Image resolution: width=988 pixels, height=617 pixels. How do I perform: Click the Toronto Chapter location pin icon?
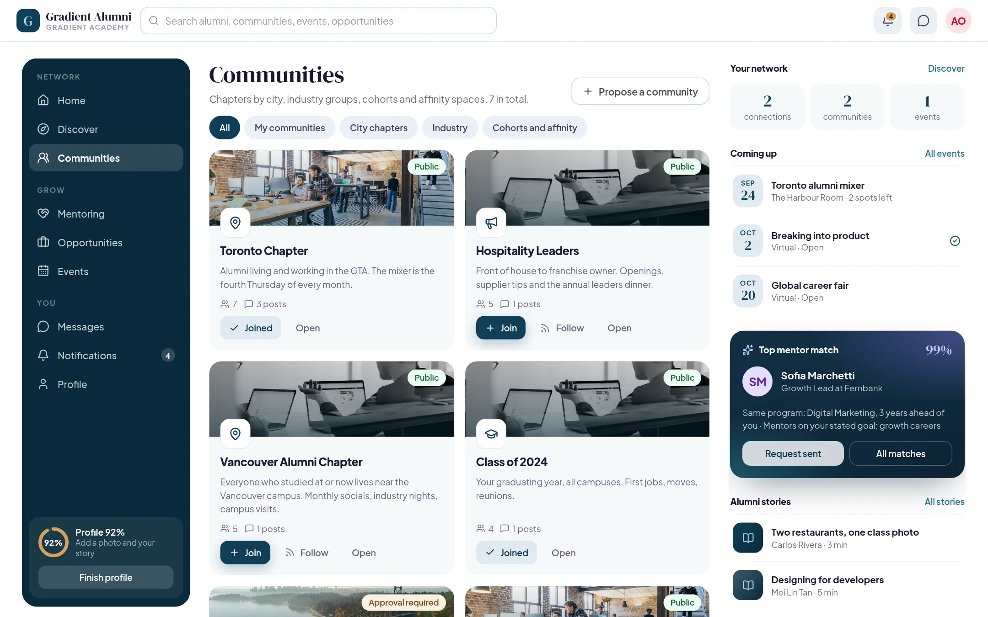point(235,223)
